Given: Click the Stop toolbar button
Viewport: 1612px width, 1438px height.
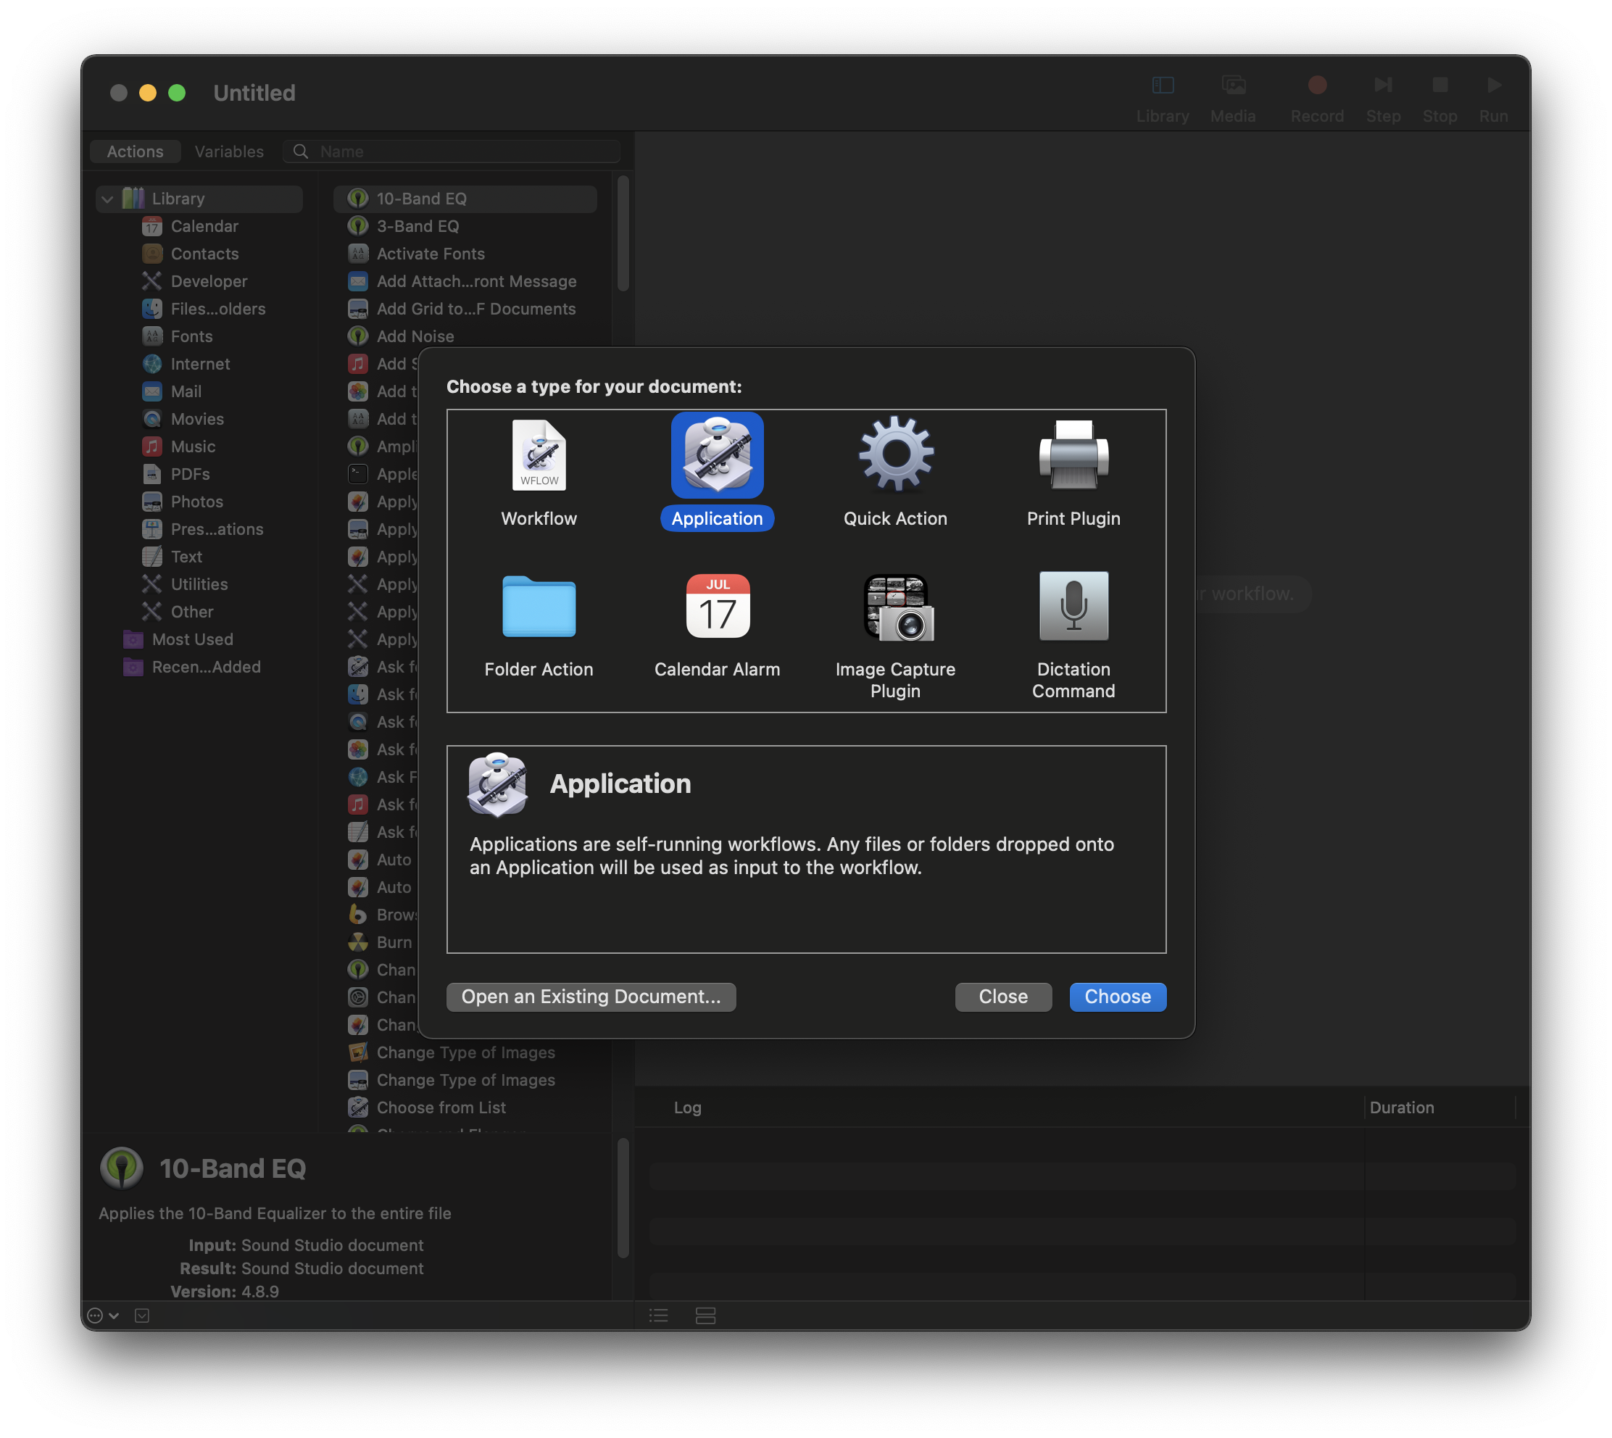Looking at the screenshot, I should point(1439,99).
